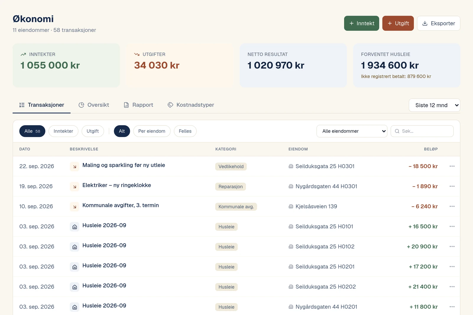This screenshot has width=473, height=315.
Task: Open options menu for Seilduksgata 25 H0201 row
Action: pos(452,267)
